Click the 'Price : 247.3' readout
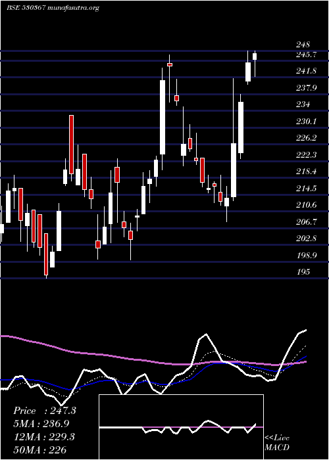 (45, 411)
